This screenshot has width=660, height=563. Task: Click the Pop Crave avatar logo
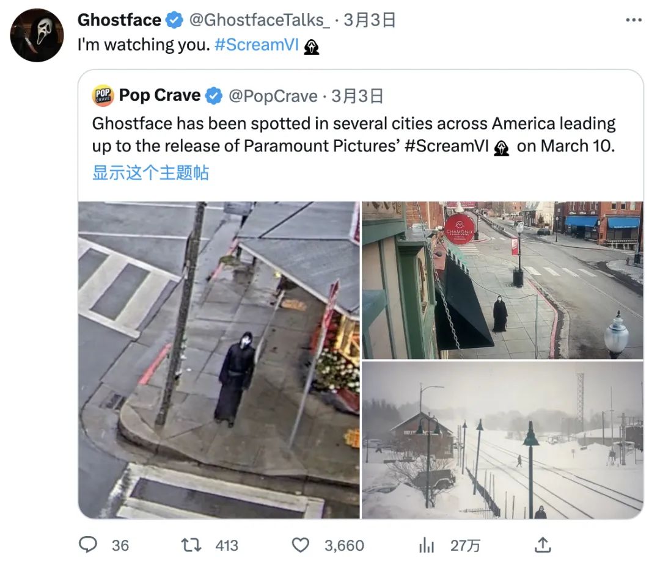tap(103, 96)
